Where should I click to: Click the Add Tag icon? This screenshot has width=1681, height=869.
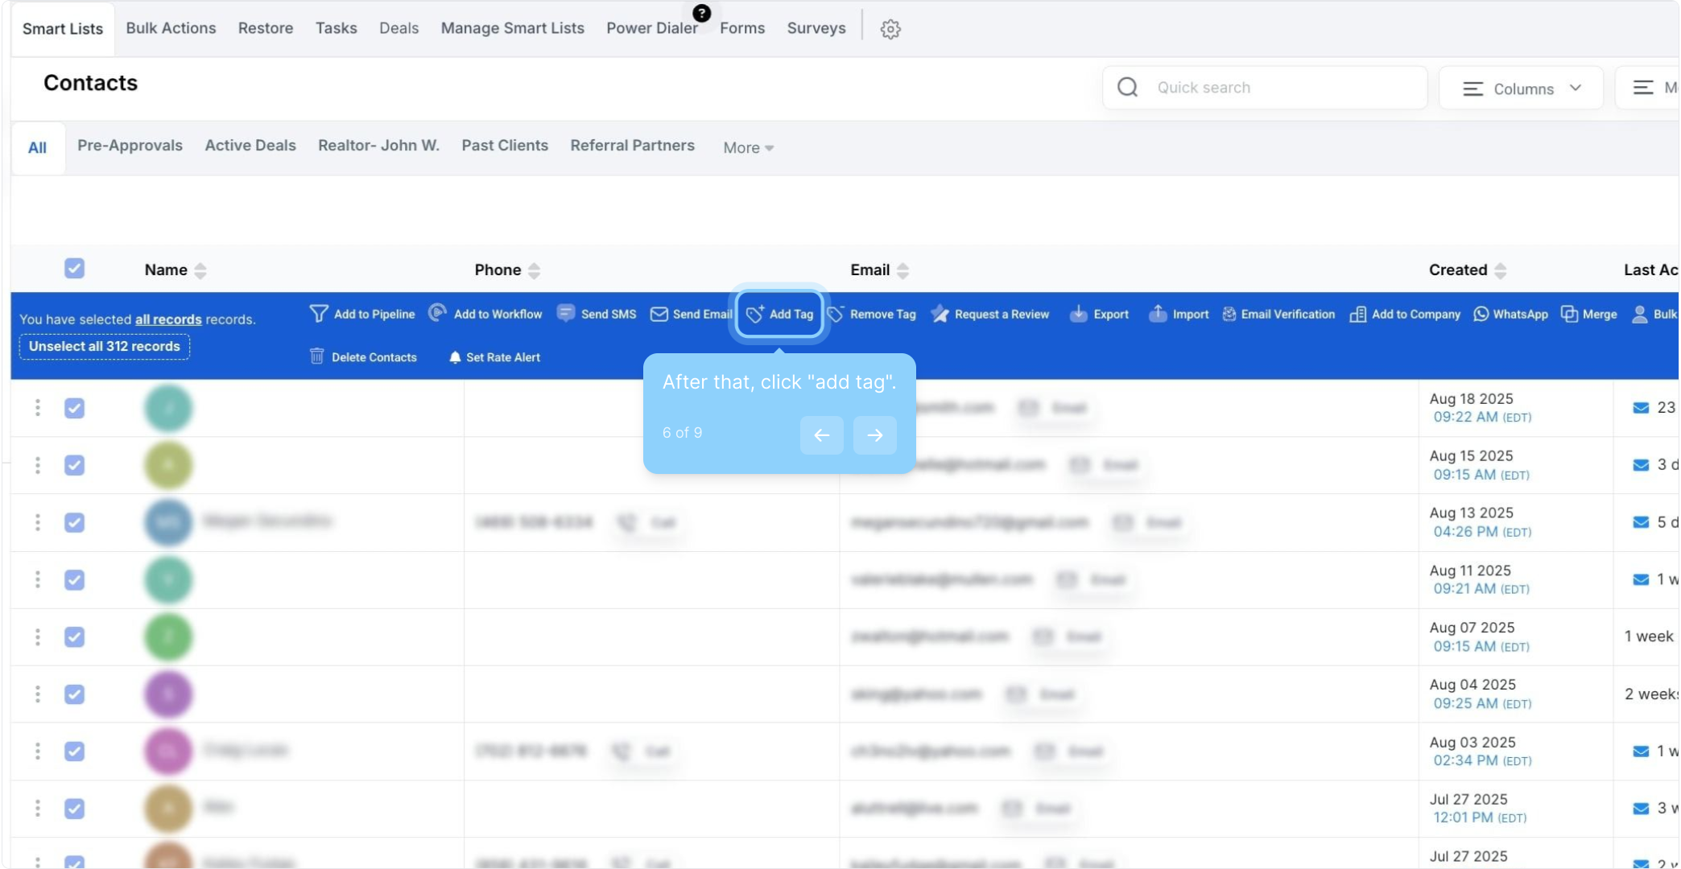755,314
